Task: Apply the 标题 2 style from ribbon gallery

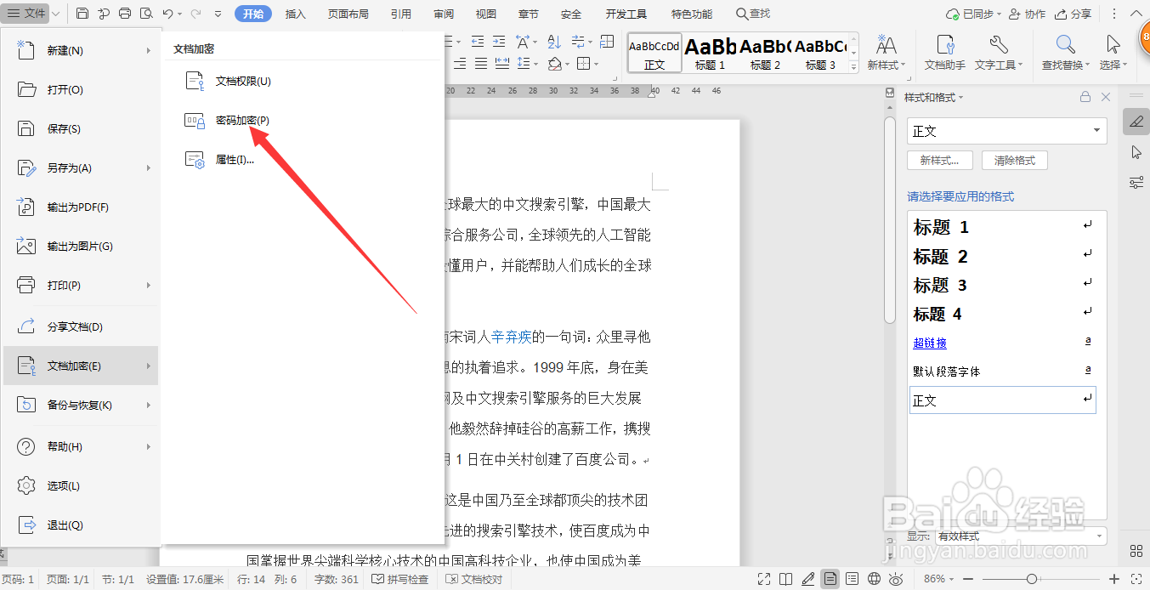Action: point(765,54)
